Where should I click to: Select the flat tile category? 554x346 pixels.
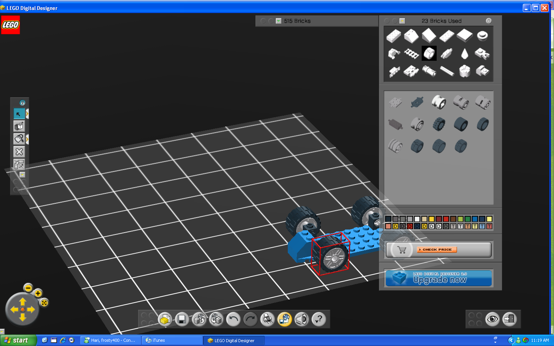coord(465,36)
